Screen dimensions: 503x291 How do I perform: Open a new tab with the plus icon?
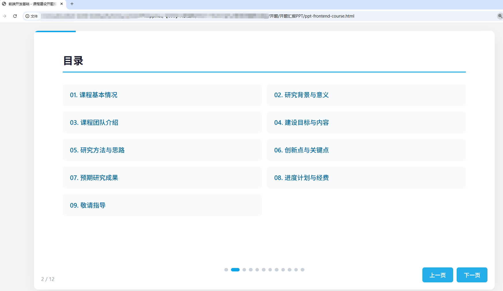(x=72, y=4)
